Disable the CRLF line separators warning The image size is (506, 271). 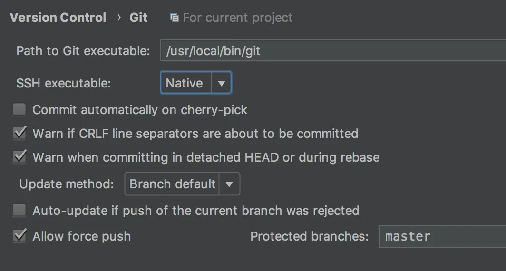19,133
